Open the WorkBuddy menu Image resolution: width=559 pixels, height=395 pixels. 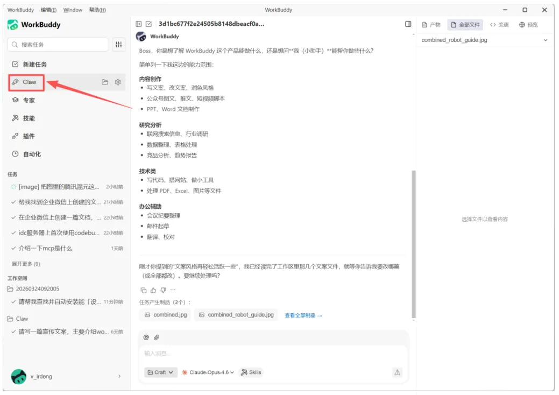(x=20, y=10)
